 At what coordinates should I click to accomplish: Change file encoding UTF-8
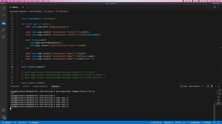click(x=178, y=123)
